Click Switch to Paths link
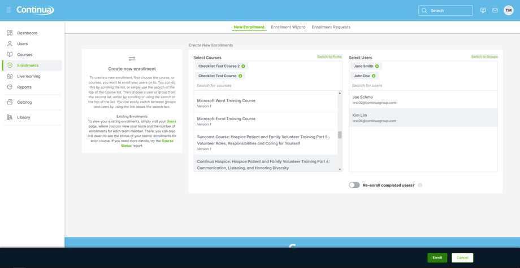 [330, 57]
